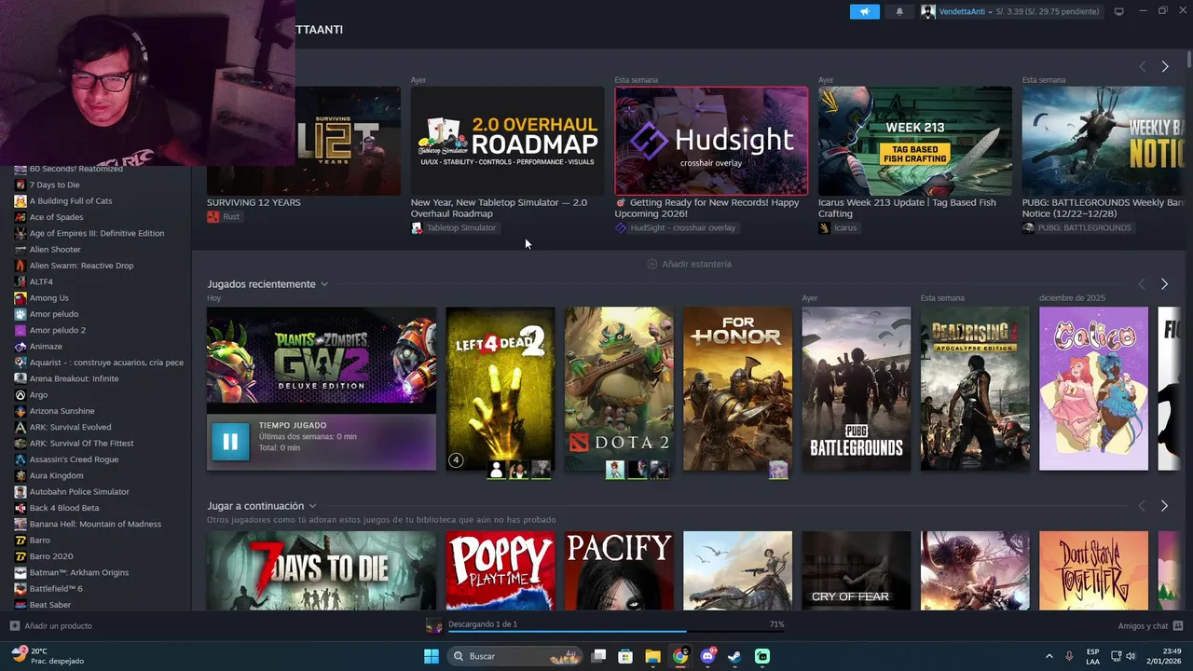The image size is (1193, 671).
Task: Click the VendettaAnti profile avatar
Action: click(x=928, y=11)
